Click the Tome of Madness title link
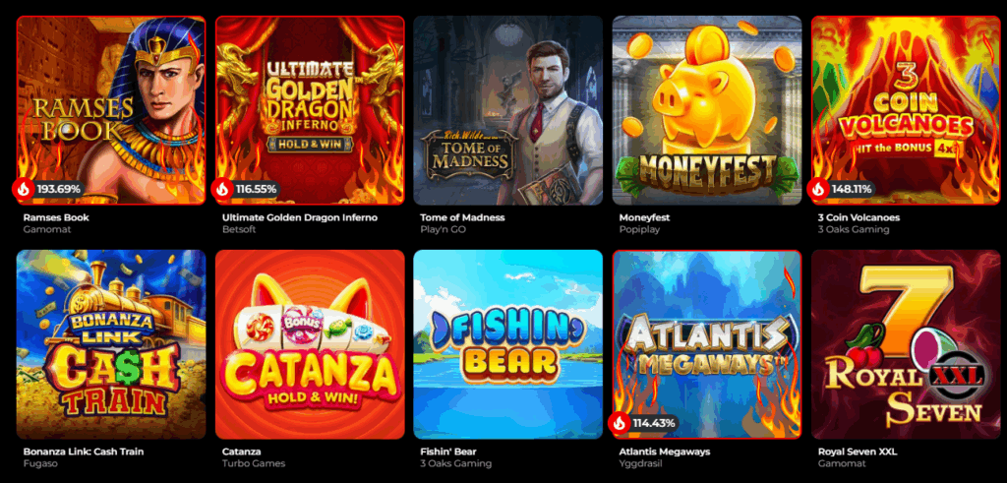 462,217
